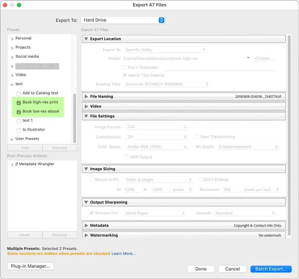Click the Resolution value field
The height and width of the screenshot is (279, 299).
[231, 190]
